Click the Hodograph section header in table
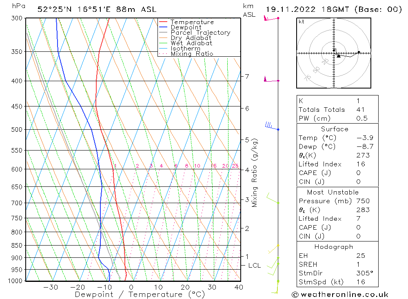Image resolution: width=408 pixels, height=299 pixels. point(334,247)
